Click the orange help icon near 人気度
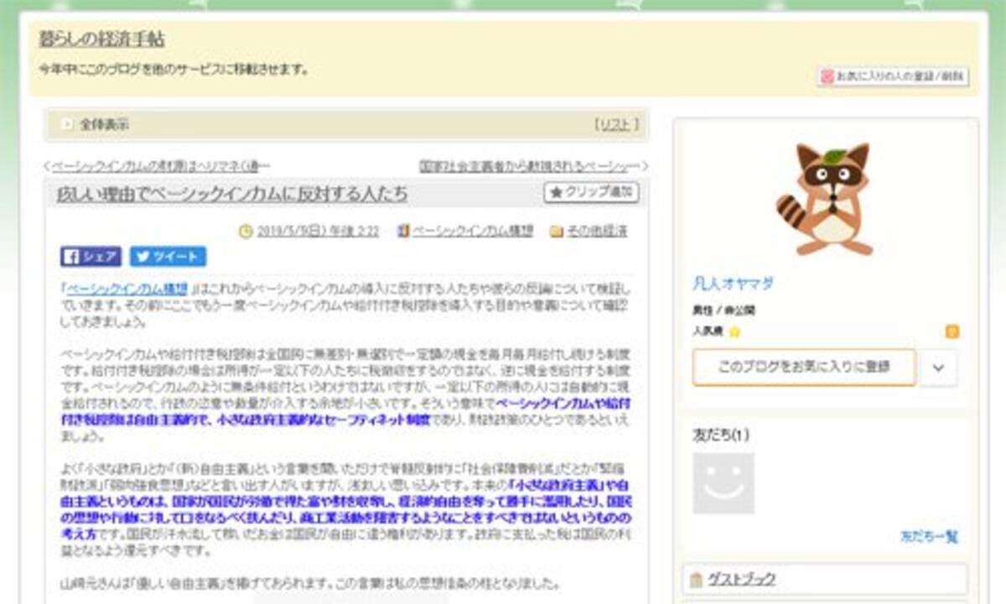This screenshot has height=604, width=1006. (x=952, y=331)
